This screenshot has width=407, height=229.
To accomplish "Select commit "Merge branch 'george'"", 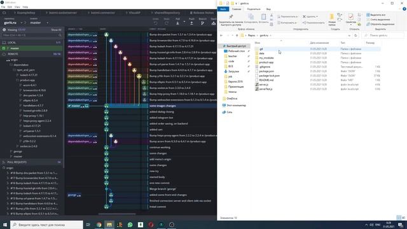I will [163, 189].
